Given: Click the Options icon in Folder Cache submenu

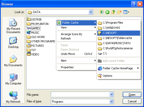Looking at the screenshot, I should pos(100,76).
